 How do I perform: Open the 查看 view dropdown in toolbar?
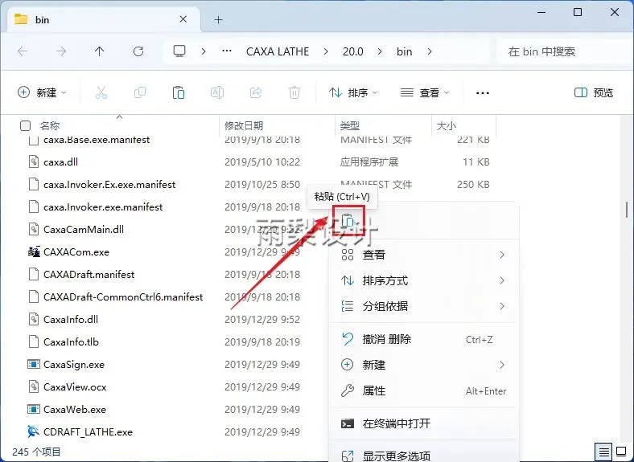click(425, 93)
